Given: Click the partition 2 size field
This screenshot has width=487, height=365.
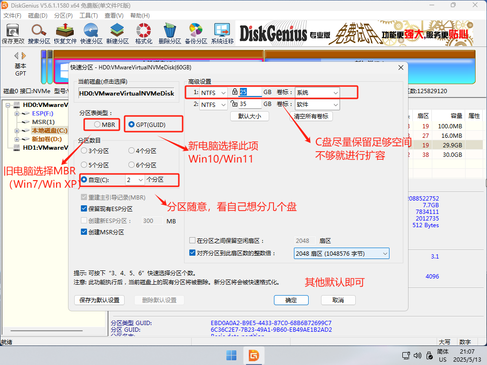Looking at the screenshot, I should (x=250, y=104).
